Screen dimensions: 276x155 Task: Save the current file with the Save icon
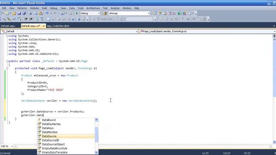(x=19, y=13)
